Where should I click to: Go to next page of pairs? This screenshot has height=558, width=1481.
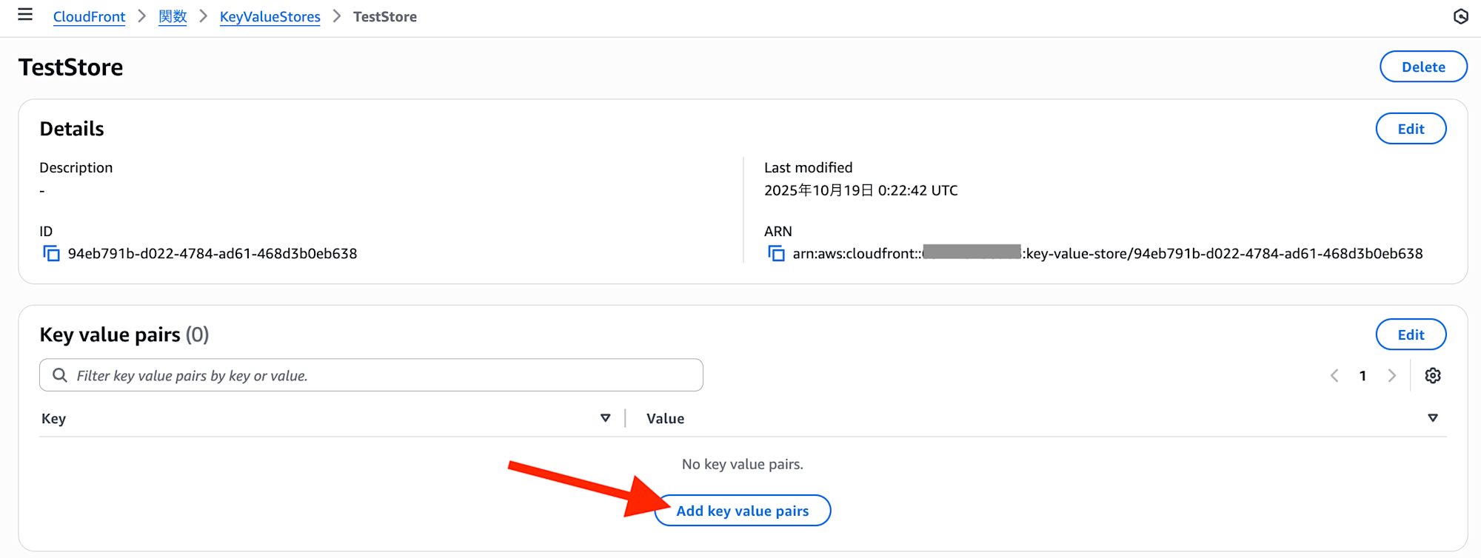(1392, 376)
